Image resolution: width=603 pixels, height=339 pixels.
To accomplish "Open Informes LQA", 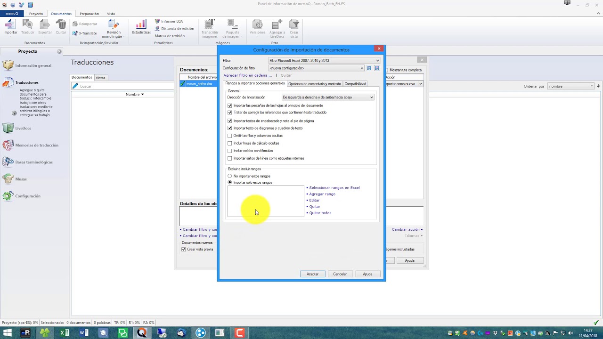I will (x=169, y=21).
